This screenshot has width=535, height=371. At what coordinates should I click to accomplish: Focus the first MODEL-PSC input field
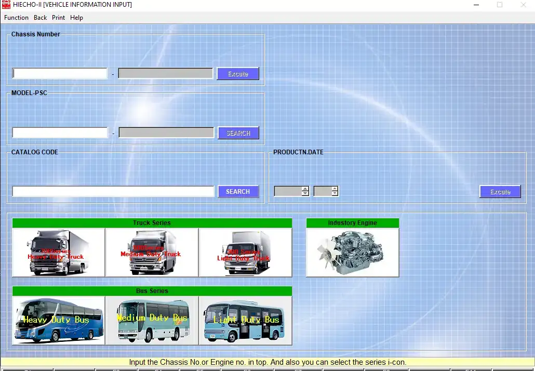60,133
